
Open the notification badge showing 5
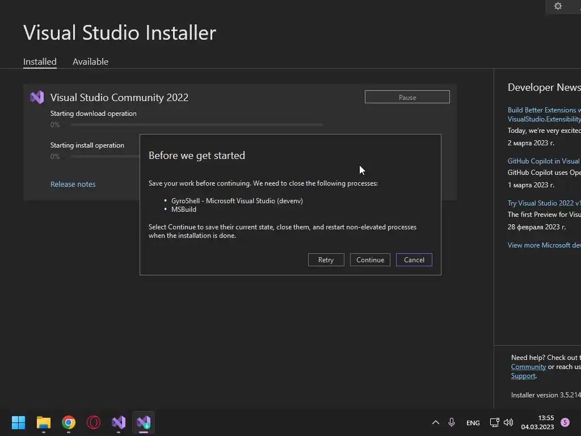565,422
